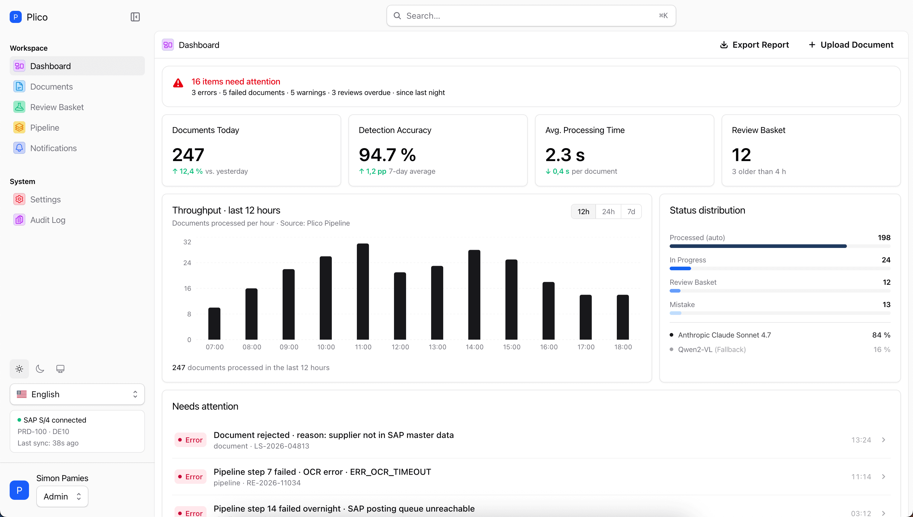Screen dimensions: 913x517
Task: Click the In Progress status bar
Action: [780, 268]
